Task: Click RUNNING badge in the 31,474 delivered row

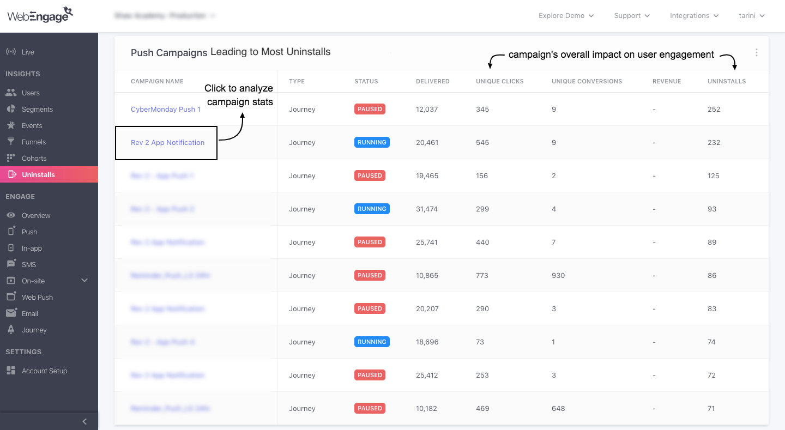Action: pos(372,209)
